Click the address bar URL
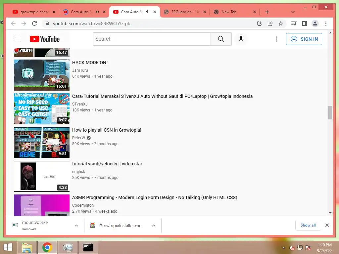The image size is (339, 254). coord(91,23)
